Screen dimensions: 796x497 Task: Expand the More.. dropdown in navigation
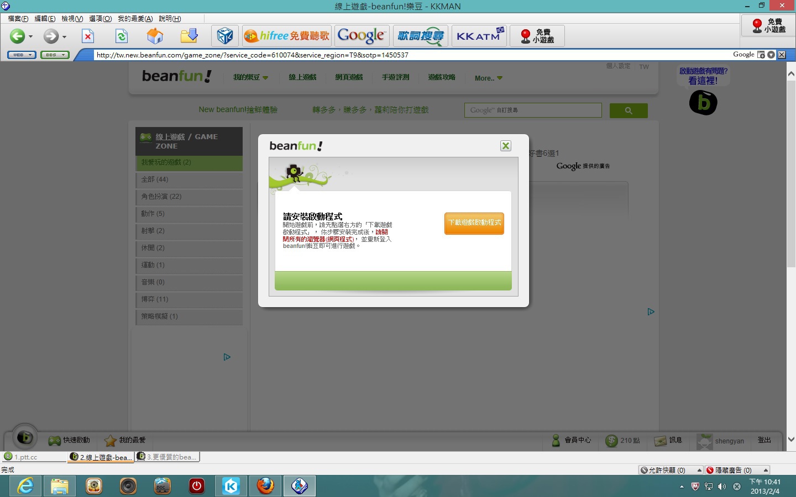pyautogui.click(x=489, y=78)
